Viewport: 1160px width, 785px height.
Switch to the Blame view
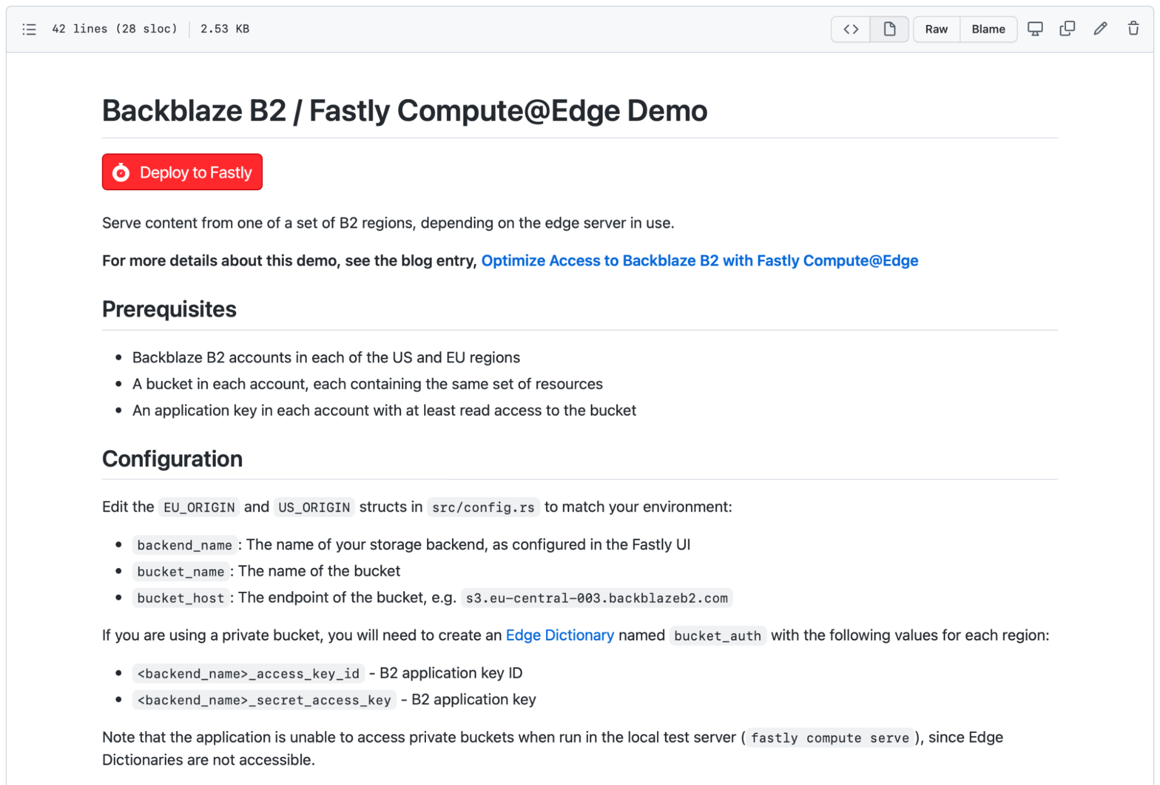pyautogui.click(x=988, y=29)
